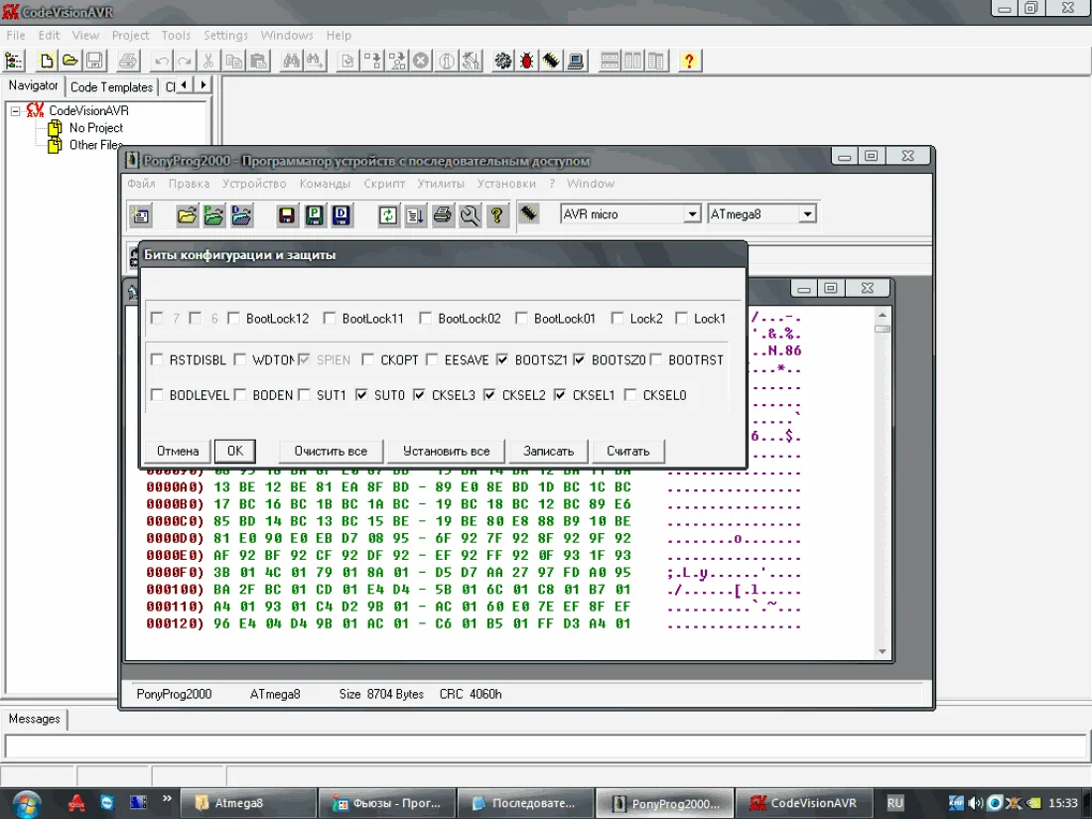Click the Print icon in PonyProg toolbar

click(x=442, y=215)
